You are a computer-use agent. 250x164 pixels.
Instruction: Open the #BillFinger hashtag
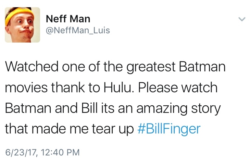(168, 128)
